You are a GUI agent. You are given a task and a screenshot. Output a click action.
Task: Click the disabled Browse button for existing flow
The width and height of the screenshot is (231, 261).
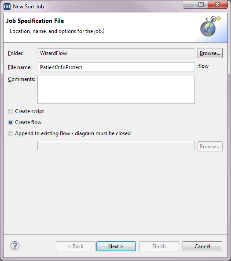[x=210, y=147]
